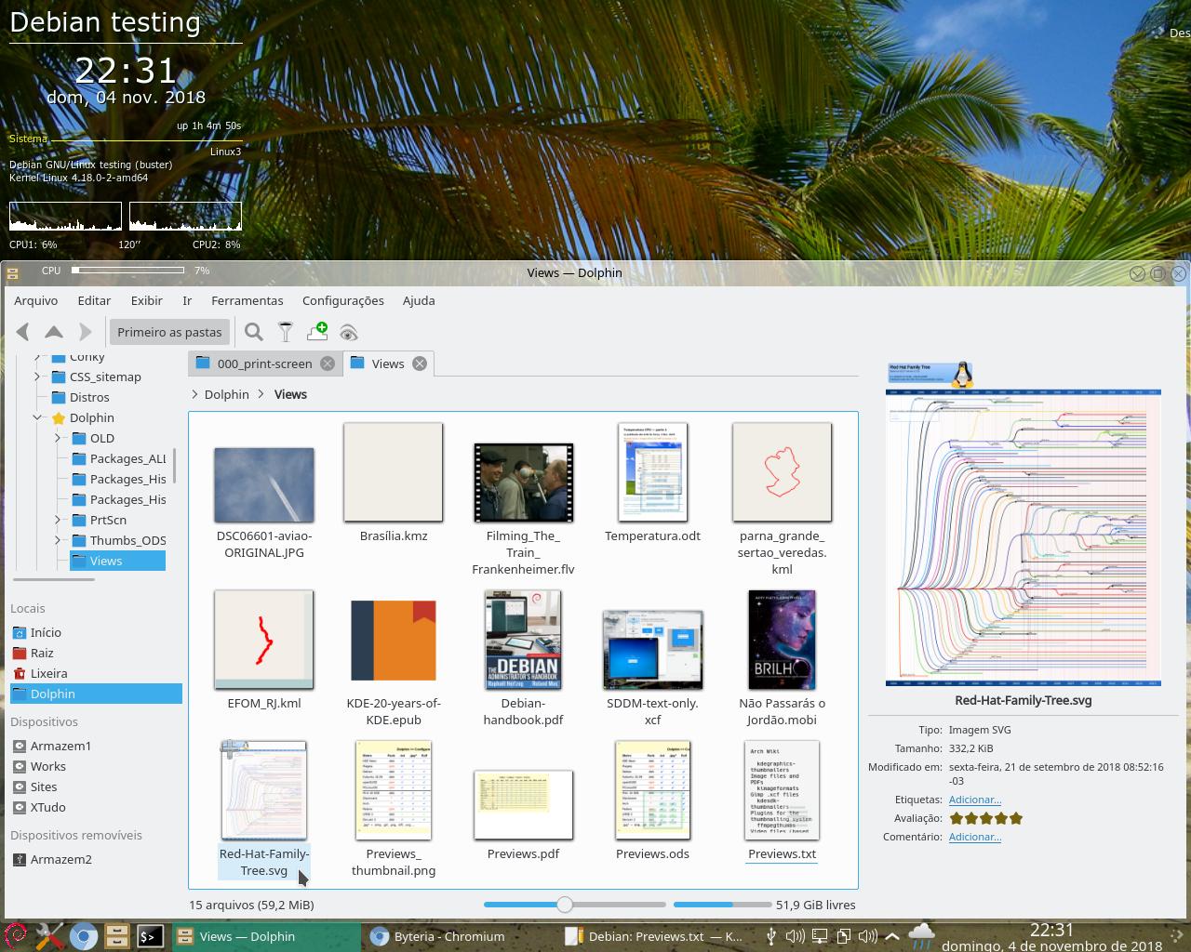Toggle hidden files with the eye icon

click(349, 332)
